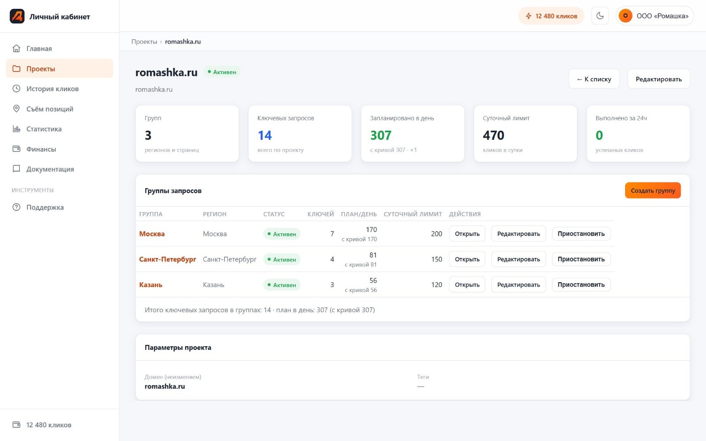The width and height of the screenshot is (706, 441).
Task: Click the wallet icon in sidebar footer
Action: click(x=16, y=425)
